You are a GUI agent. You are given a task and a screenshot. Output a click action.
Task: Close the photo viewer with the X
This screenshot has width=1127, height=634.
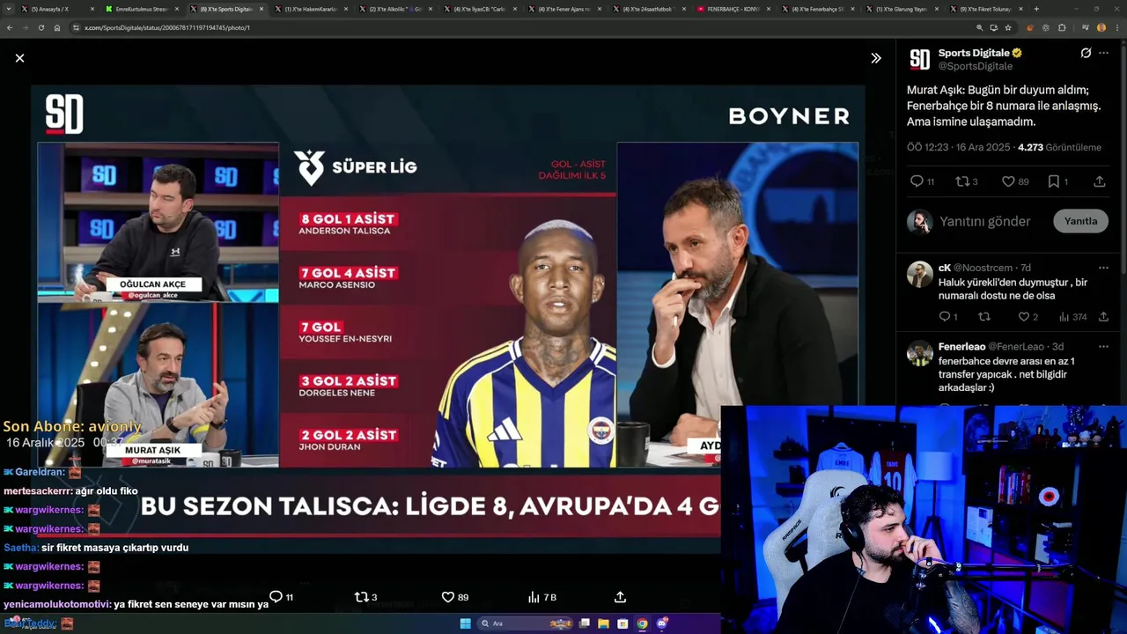point(19,58)
